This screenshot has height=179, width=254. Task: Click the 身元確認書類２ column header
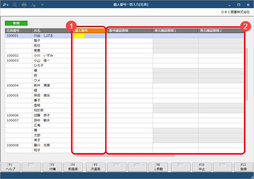[x=221, y=31]
